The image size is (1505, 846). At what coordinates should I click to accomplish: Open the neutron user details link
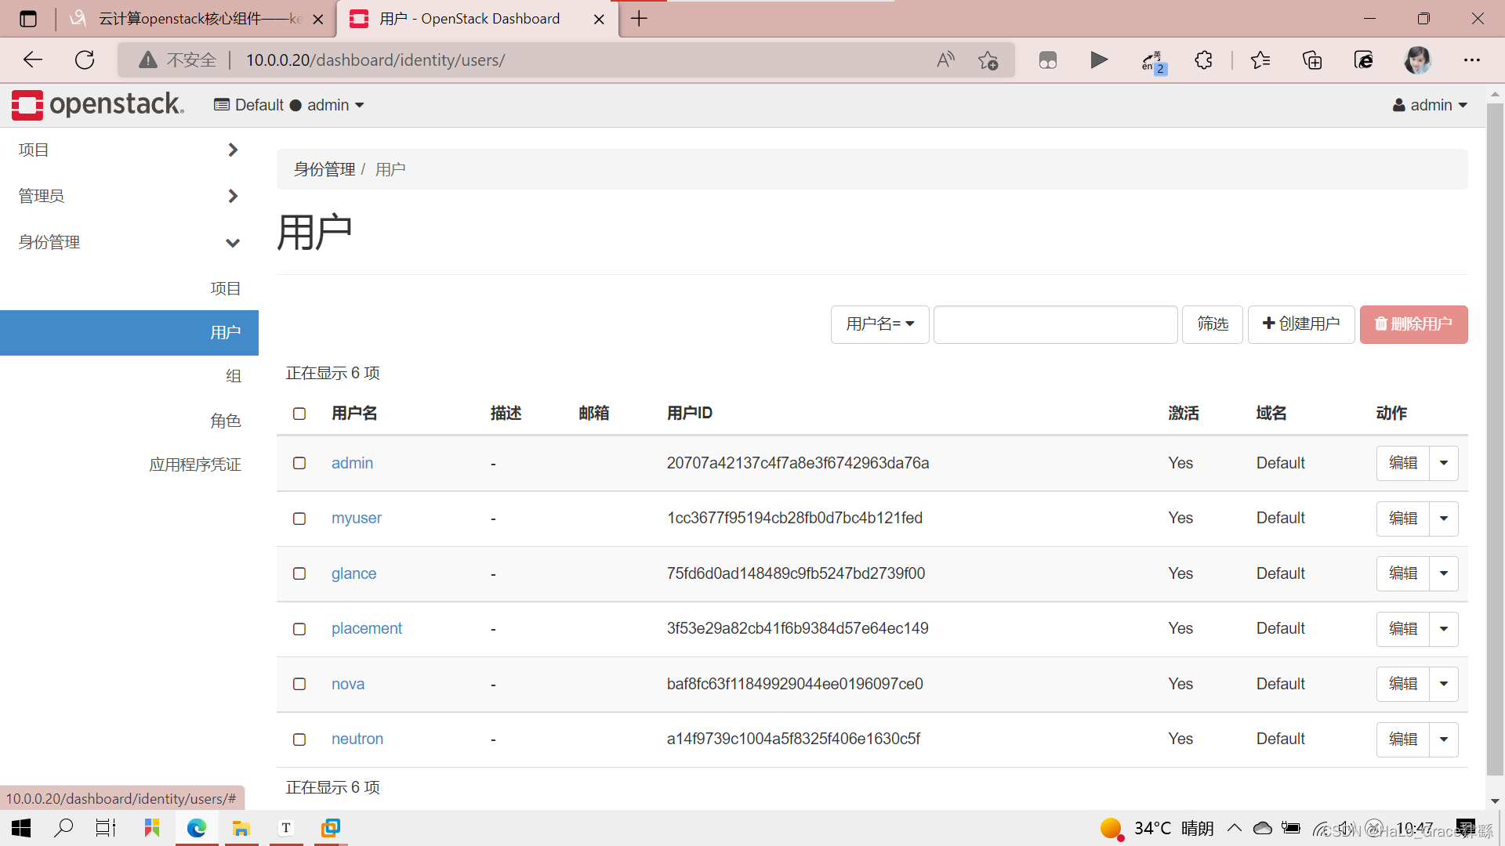pos(357,739)
